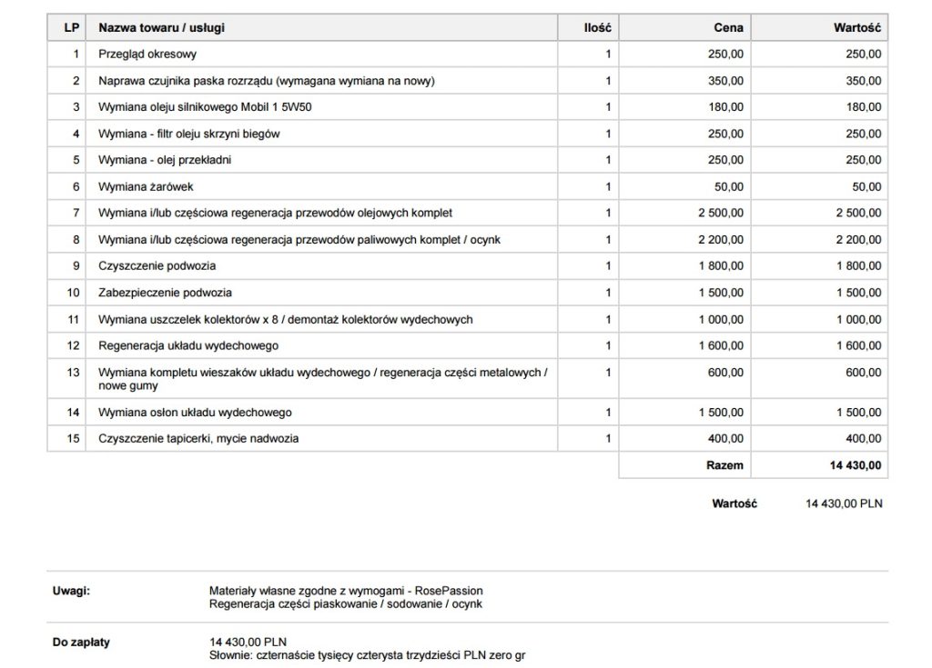Click the "Do zapłaty" label

pyautogui.click(x=81, y=642)
